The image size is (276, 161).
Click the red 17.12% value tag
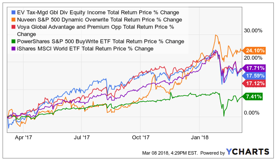254,83
